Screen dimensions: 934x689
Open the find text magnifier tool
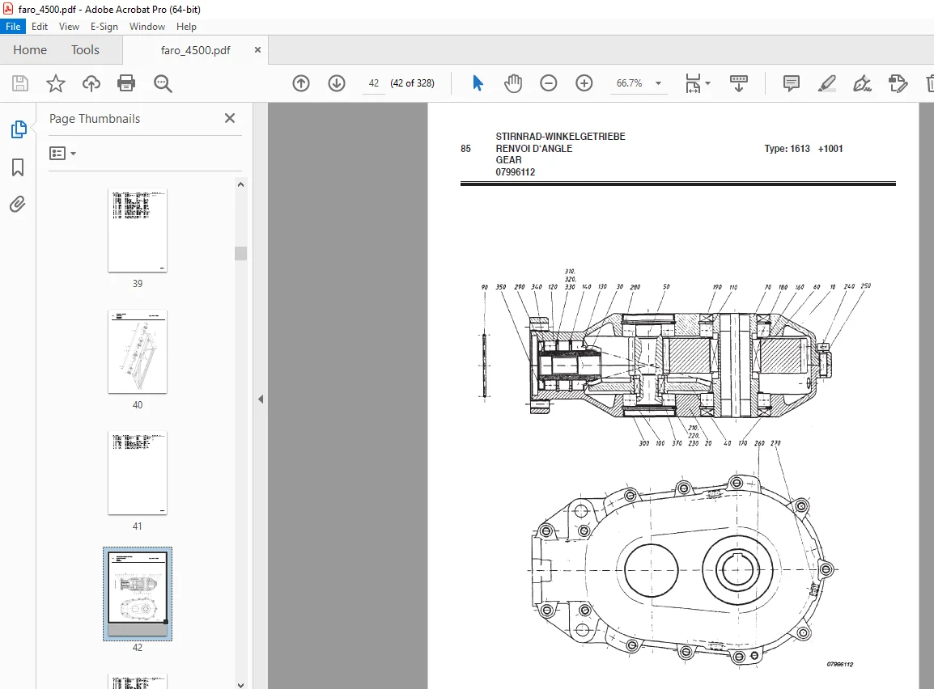(163, 83)
